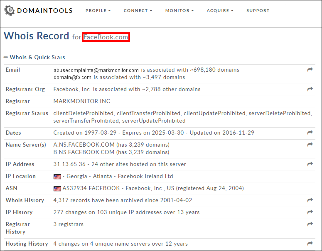Click the share arrow in Registrant Org row
This screenshot has height=251, width=322.
[310, 89]
